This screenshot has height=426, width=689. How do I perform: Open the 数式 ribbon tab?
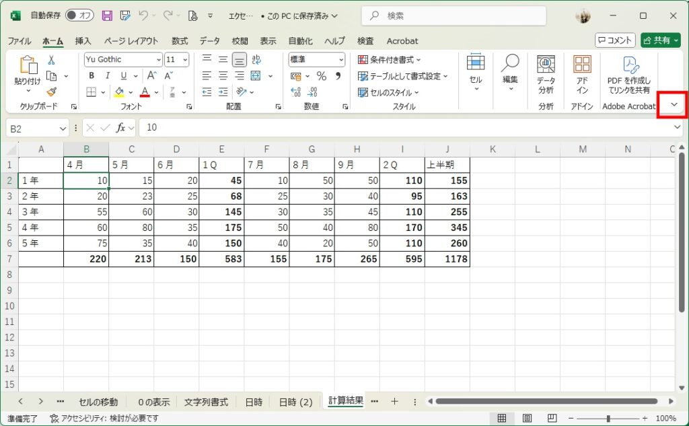(180, 41)
